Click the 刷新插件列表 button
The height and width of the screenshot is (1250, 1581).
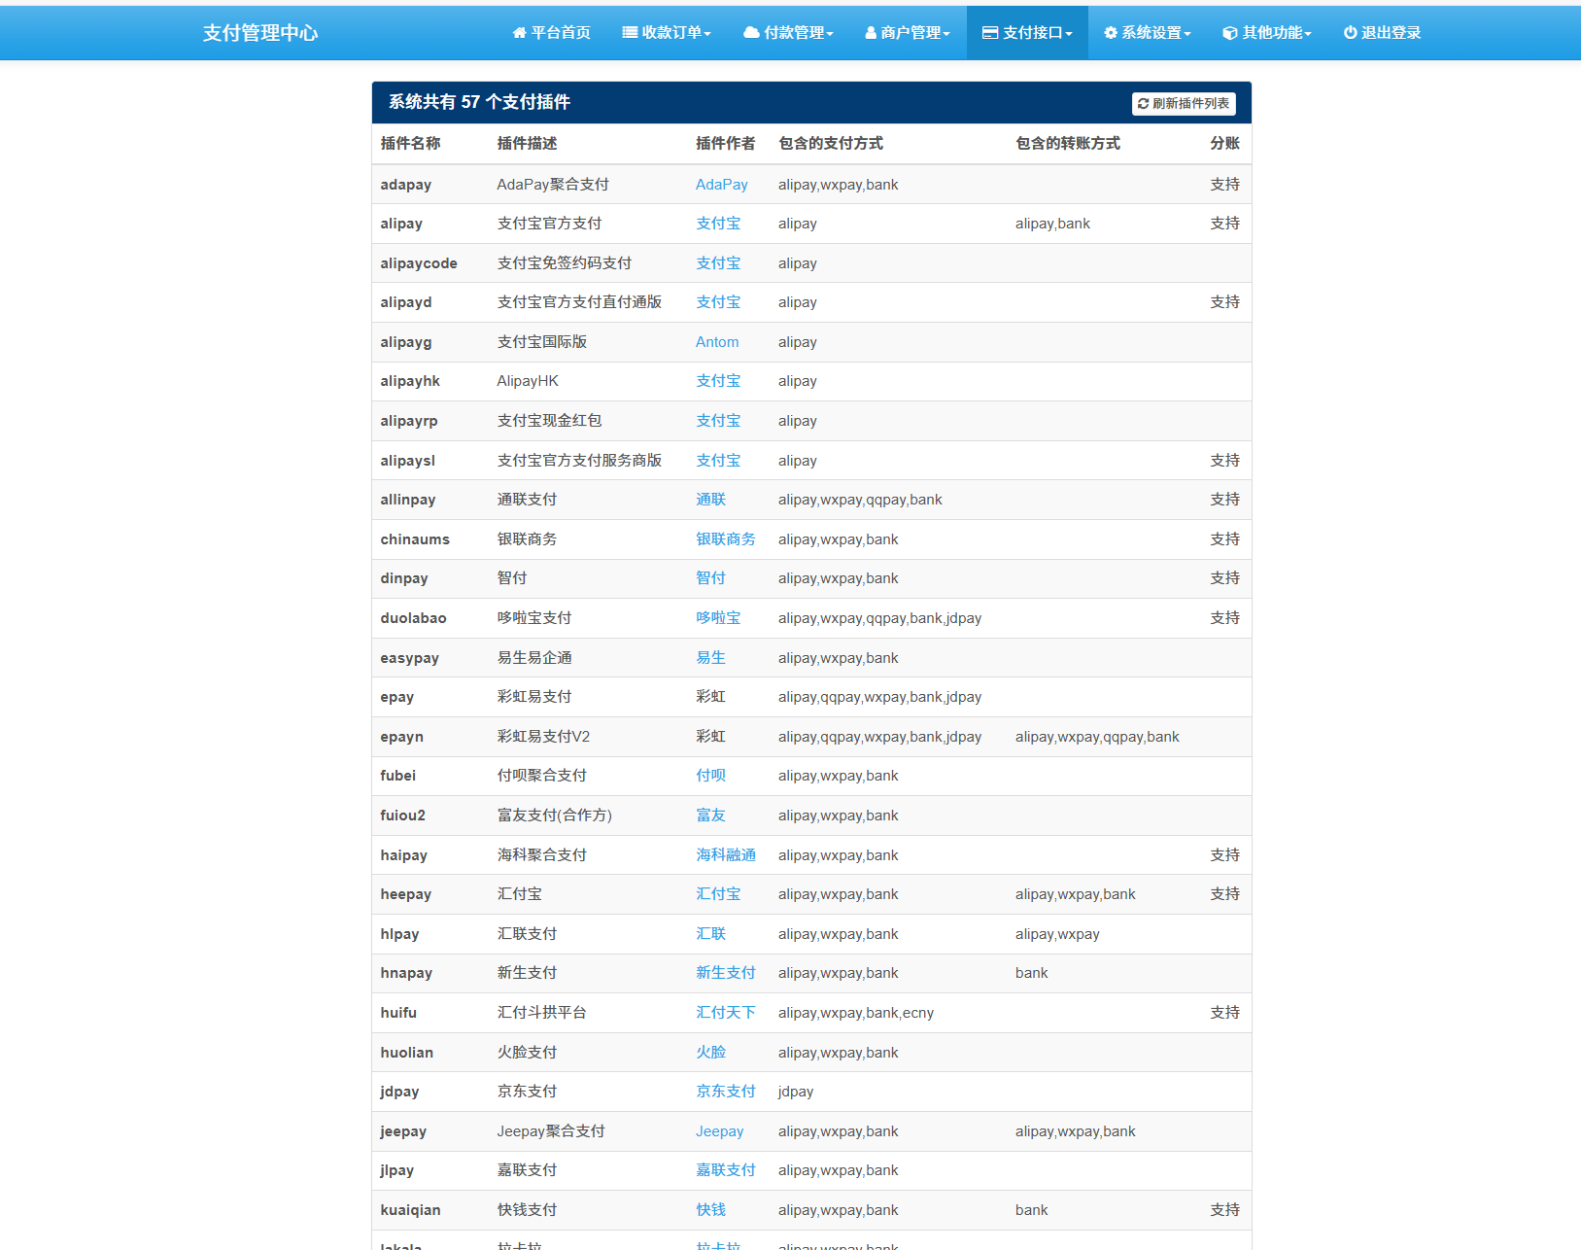click(x=1183, y=102)
